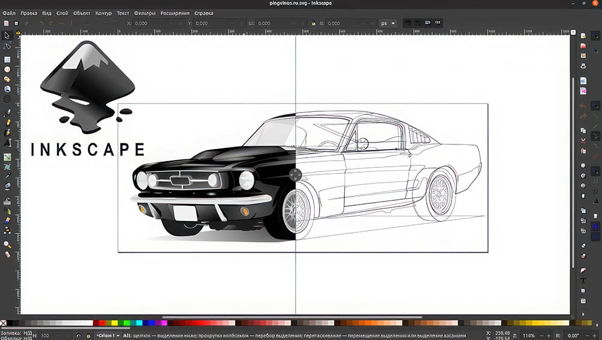
Task: Pick the cyan palette swatch
Action: point(139,323)
